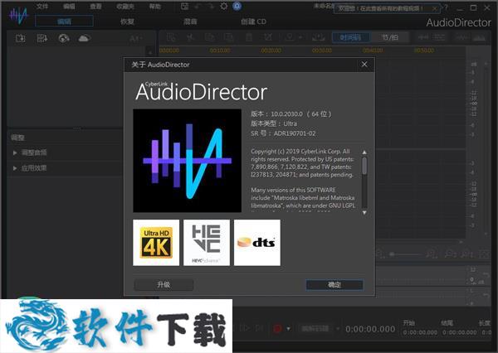Click the save project icon in title bar
This screenshot has height=353, width=498.
pyautogui.click(x=184, y=6)
